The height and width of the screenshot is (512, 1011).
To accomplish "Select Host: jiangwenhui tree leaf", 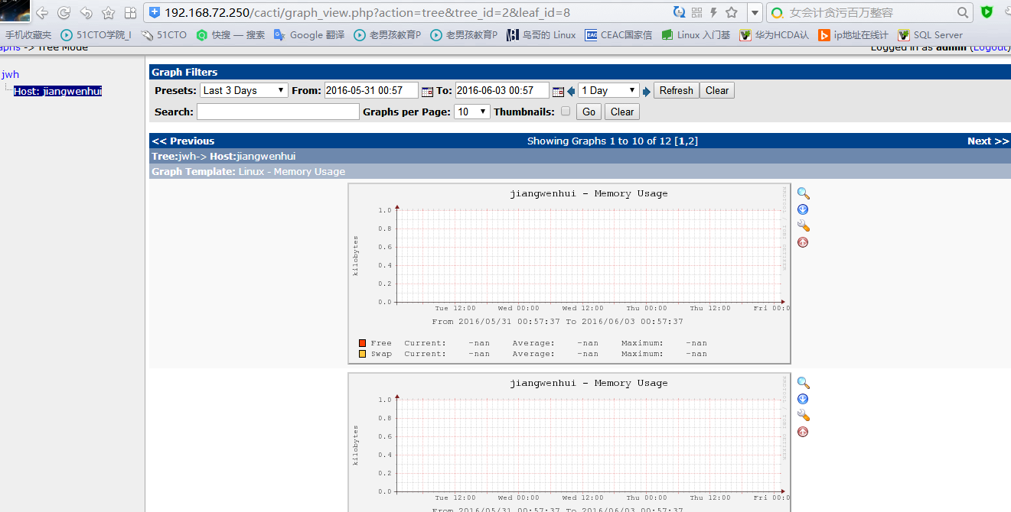I will pyautogui.click(x=58, y=91).
